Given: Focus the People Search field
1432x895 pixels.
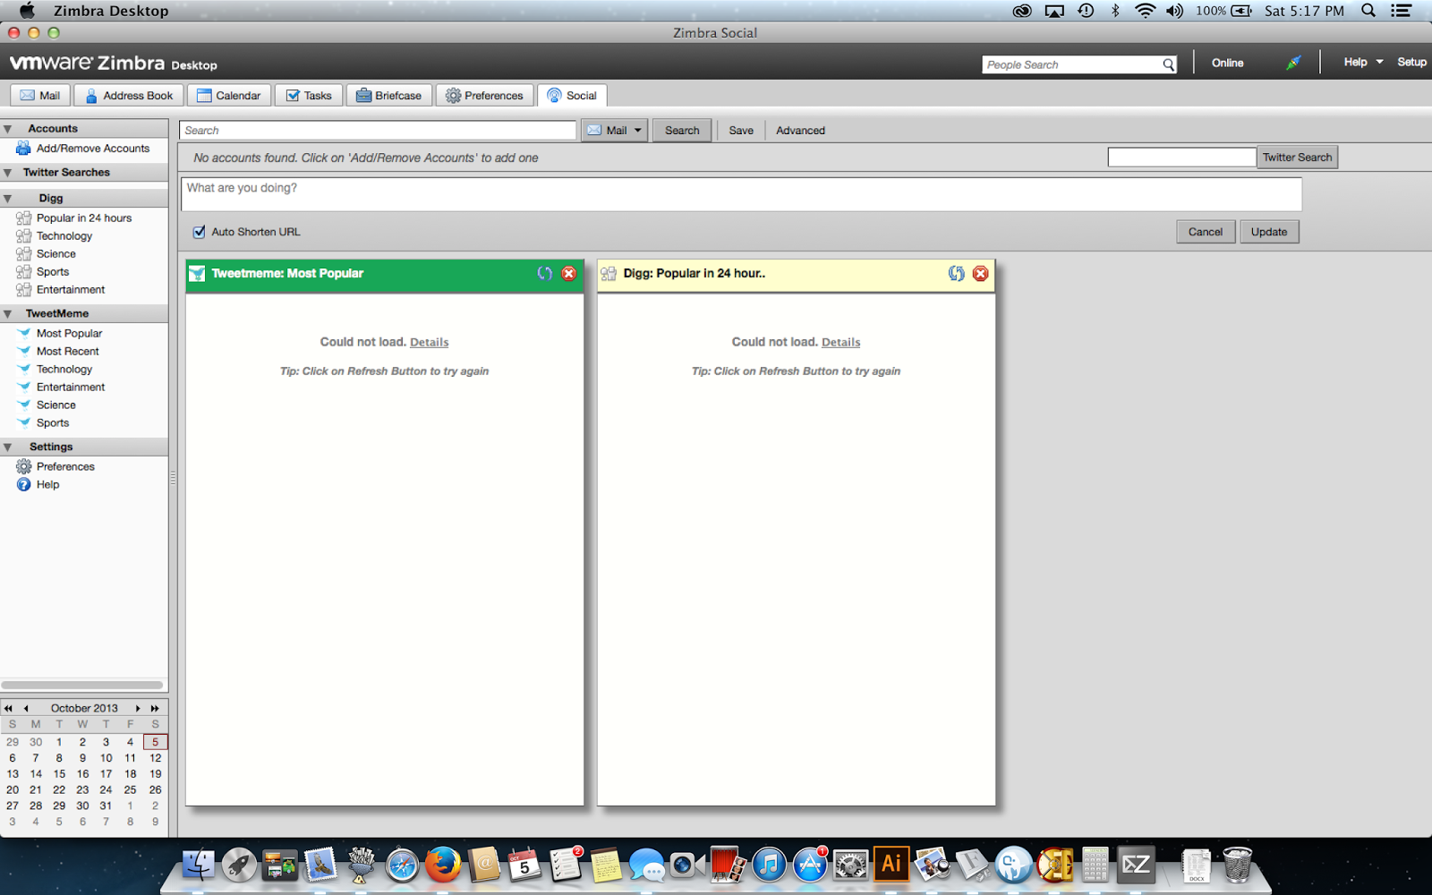Looking at the screenshot, I should pyautogui.click(x=1072, y=64).
